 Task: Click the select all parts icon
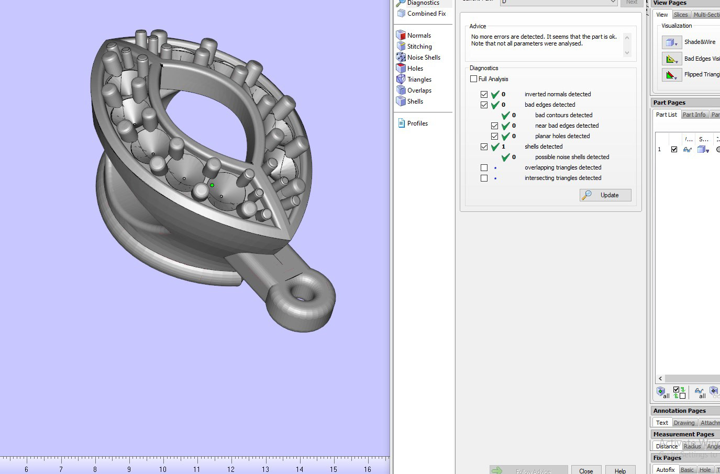(x=662, y=392)
